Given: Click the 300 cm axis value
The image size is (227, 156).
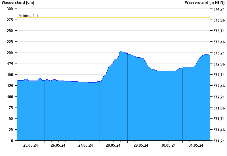Looking at the screenshot, I should 10,9.
